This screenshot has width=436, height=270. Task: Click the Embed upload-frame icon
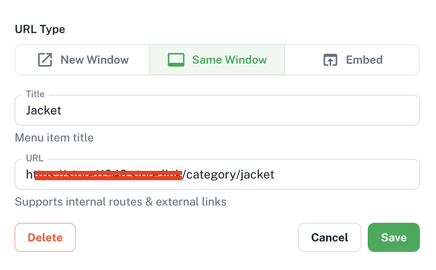pyautogui.click(x=330, y=60)
